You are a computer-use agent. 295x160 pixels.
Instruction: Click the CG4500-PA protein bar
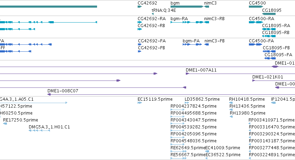255,44
